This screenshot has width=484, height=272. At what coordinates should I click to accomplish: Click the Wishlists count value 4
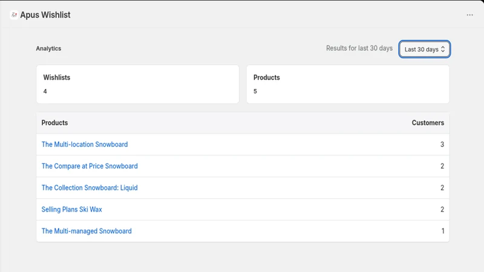[45, 91]
